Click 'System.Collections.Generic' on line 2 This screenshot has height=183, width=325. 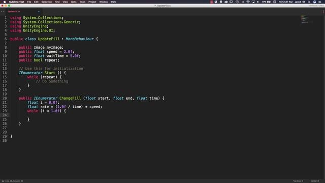(x=51, y=22)
